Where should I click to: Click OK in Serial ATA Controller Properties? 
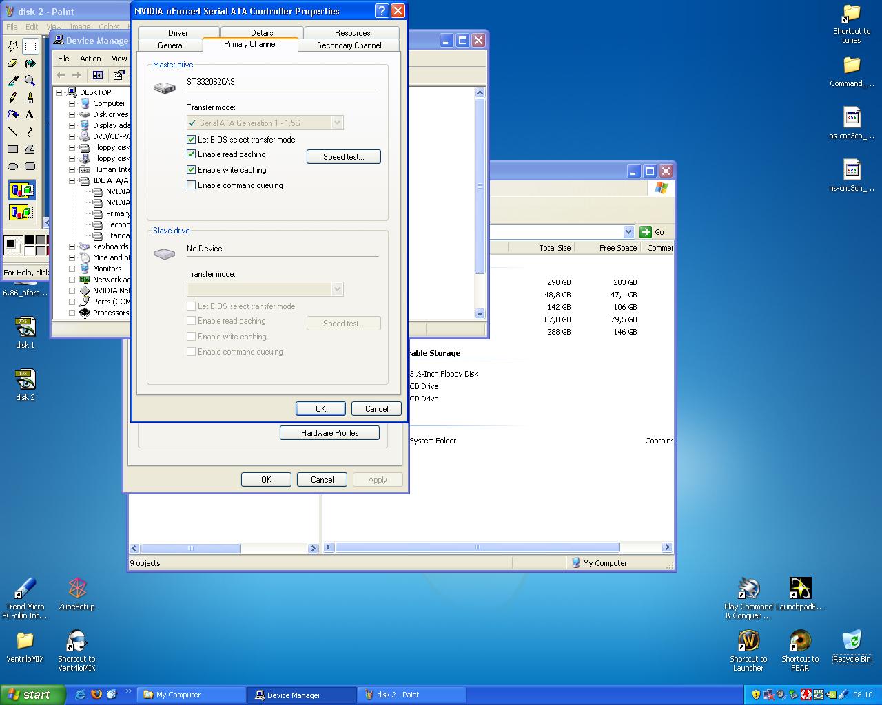320,408
